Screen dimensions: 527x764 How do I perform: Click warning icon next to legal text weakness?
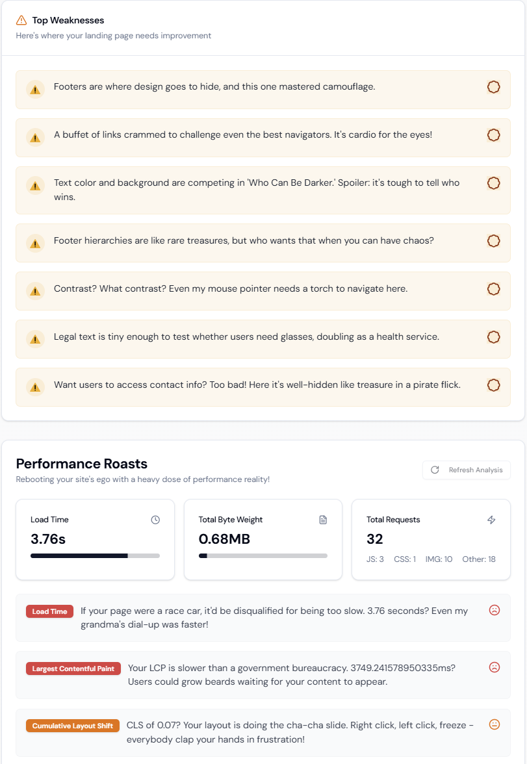[35, 339]
